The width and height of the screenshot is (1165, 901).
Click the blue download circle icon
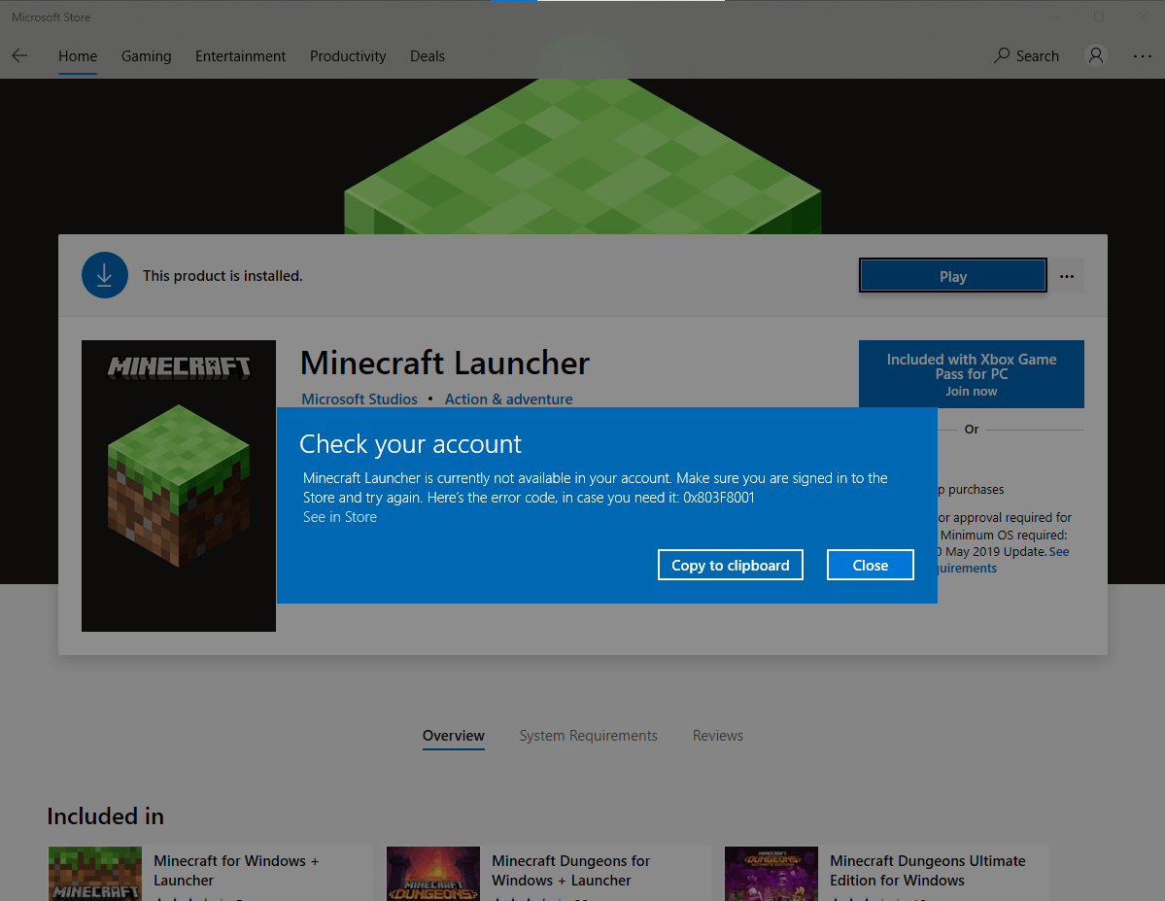tap(105, 275)
